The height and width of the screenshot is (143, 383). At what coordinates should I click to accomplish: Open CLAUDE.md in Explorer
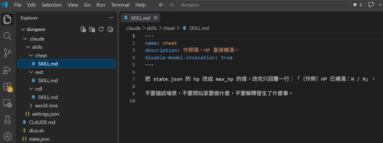[67, 122]
